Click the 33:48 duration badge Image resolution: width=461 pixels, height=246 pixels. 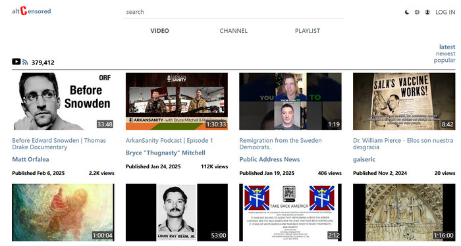pyautogui.click(x=105, y=124)
